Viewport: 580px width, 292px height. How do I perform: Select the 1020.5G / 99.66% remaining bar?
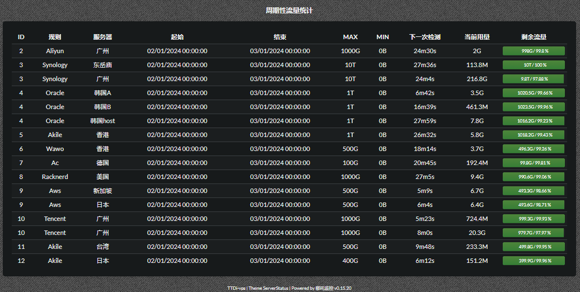[x=534, y=93]
